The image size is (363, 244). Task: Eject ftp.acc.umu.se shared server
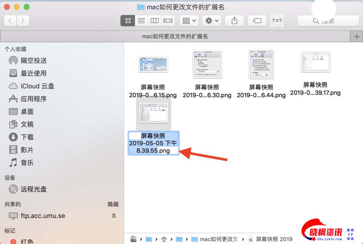(114, 216)
